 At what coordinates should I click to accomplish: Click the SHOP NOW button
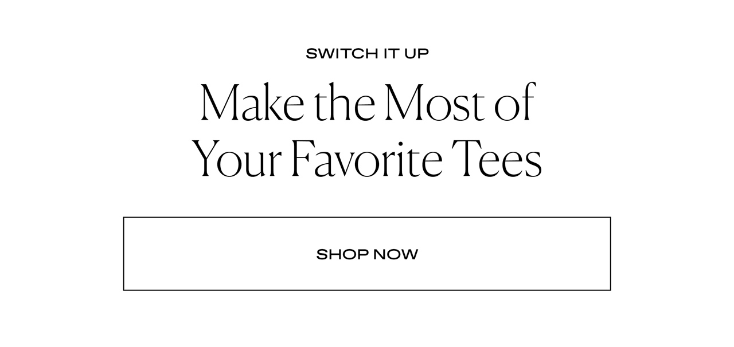pyautogui.click(x=367, y=254)
